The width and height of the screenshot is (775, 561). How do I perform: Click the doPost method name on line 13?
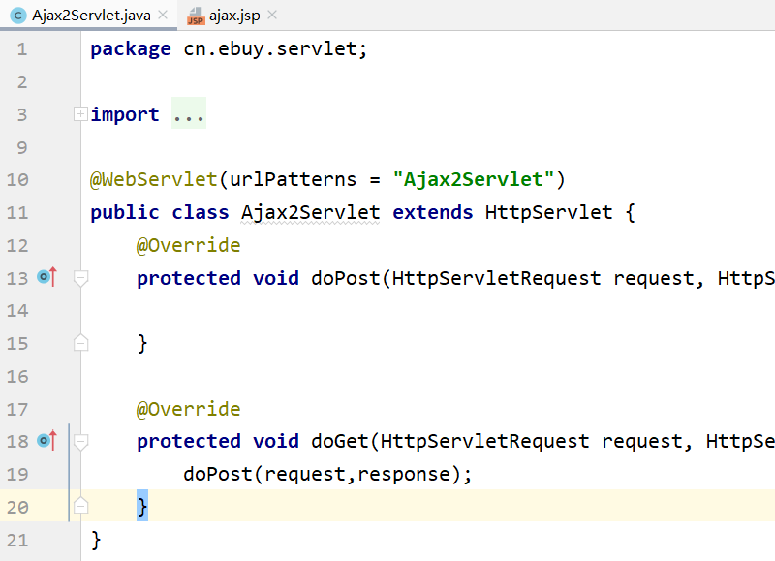click(346, 278)
